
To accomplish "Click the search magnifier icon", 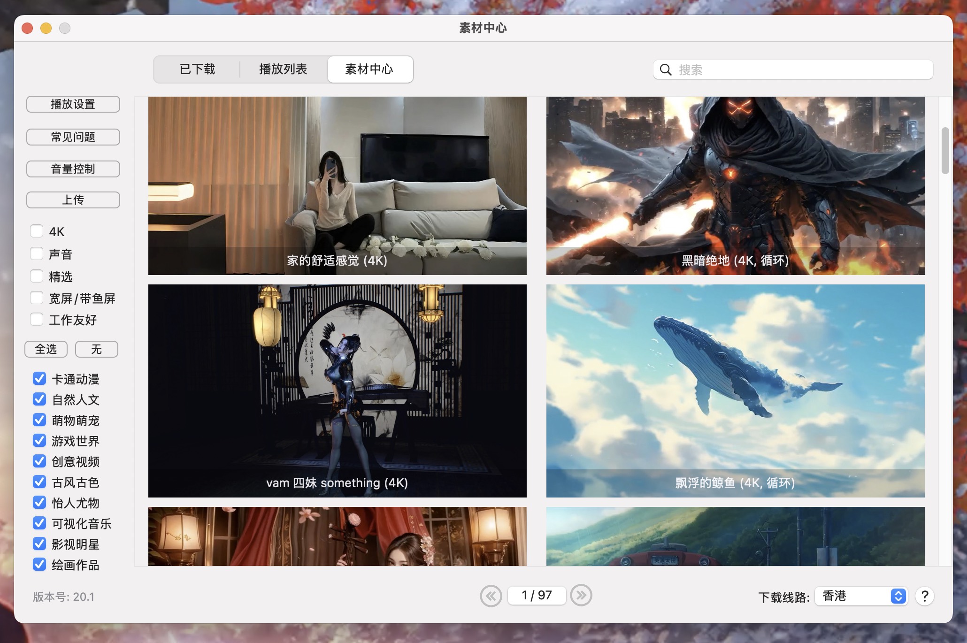I will pyautogui.click(x=665, y=70).
